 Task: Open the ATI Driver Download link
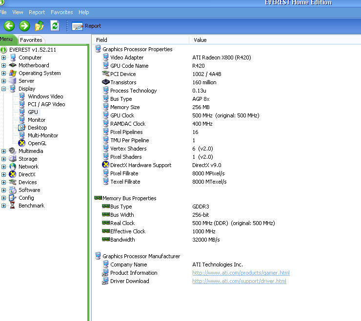coord(239,281)
